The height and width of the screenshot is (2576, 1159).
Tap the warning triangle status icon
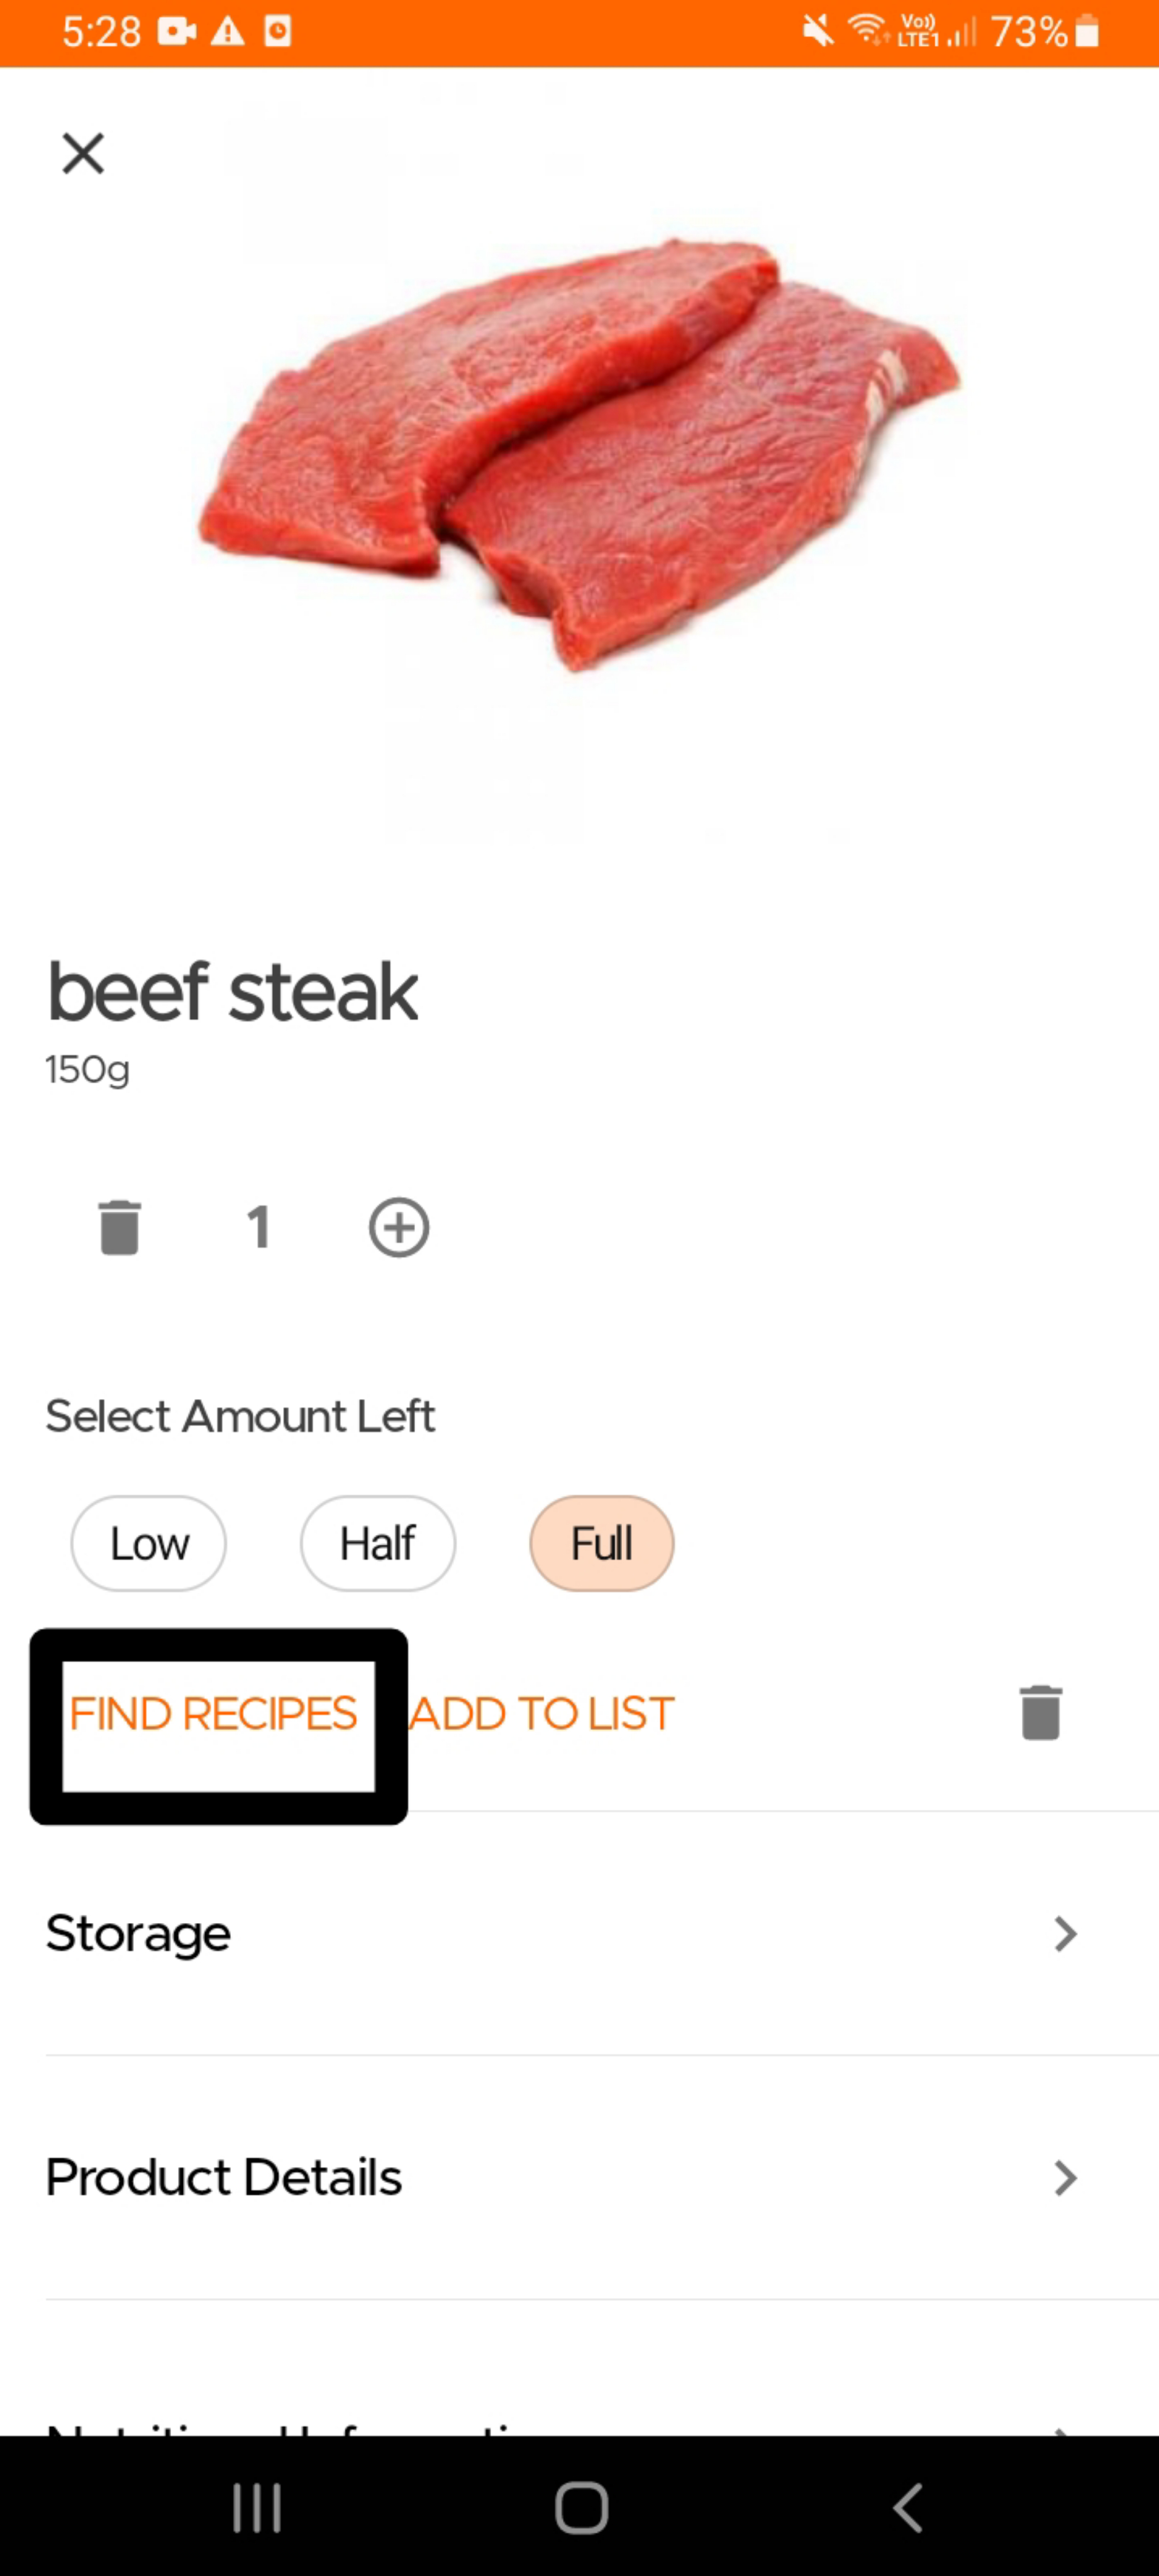point(228,32)
